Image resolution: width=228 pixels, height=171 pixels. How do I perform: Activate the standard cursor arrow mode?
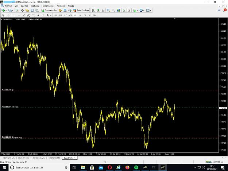pos(3,15)
